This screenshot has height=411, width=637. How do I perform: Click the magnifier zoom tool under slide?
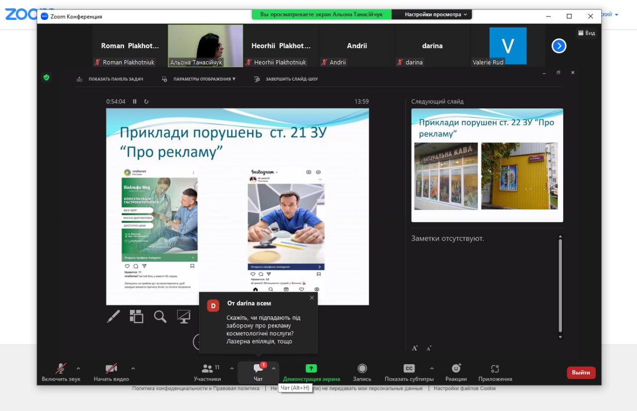pos(160,316)
